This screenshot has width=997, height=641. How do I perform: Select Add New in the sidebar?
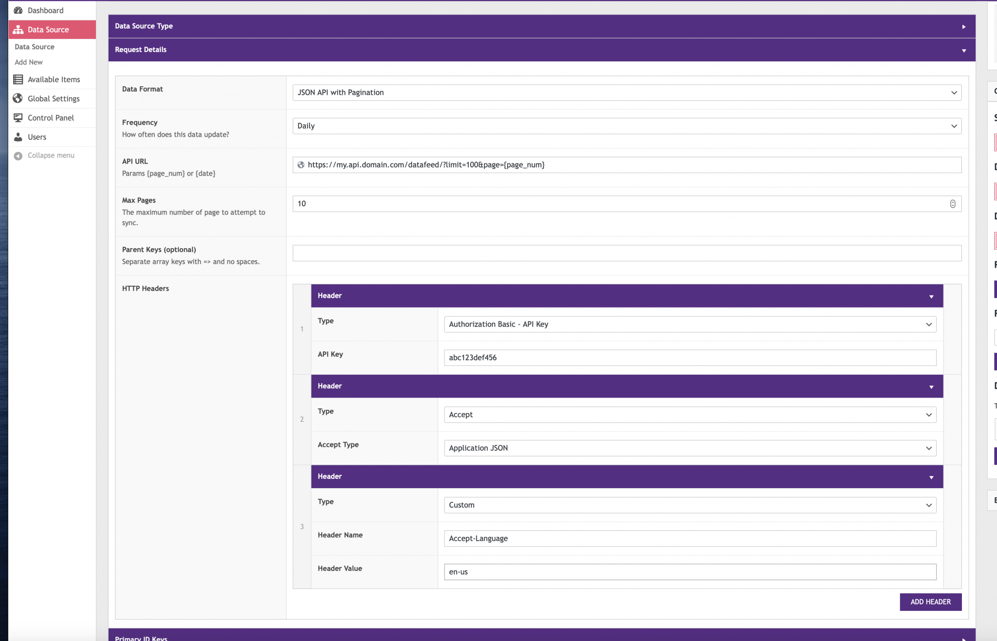[28, 62]
